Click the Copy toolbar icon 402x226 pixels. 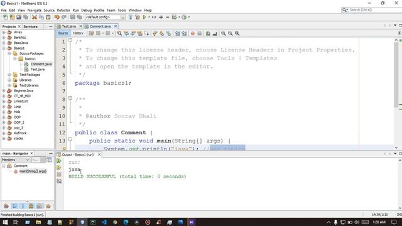(x=41, y=17)
